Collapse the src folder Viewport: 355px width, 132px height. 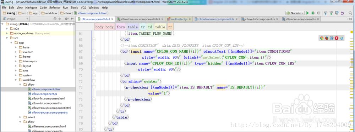click(7, 38)
